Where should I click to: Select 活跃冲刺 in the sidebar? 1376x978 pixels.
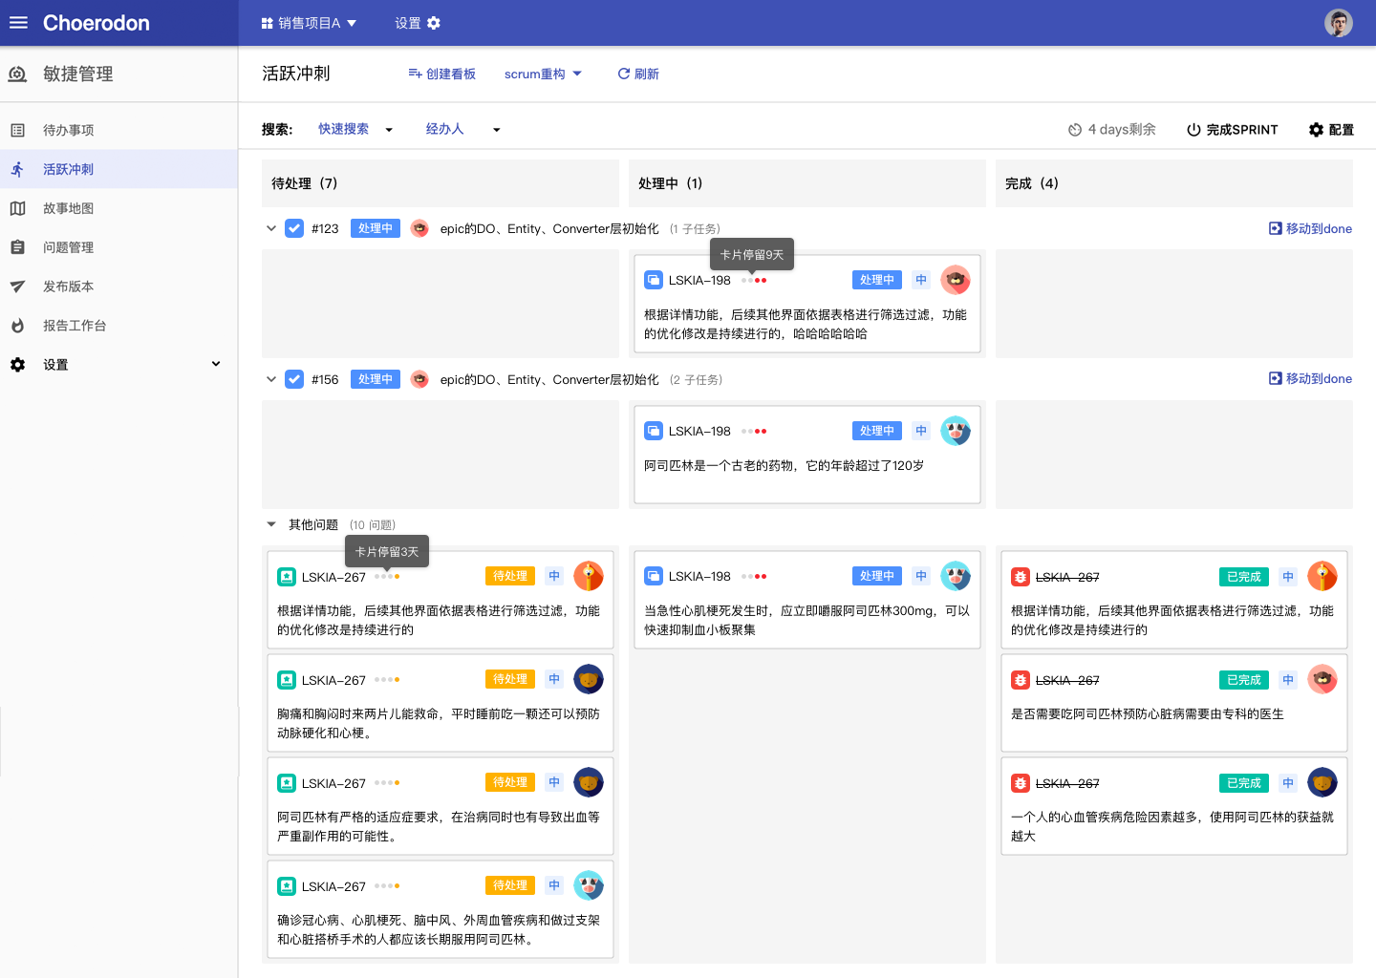click(118, 169)
